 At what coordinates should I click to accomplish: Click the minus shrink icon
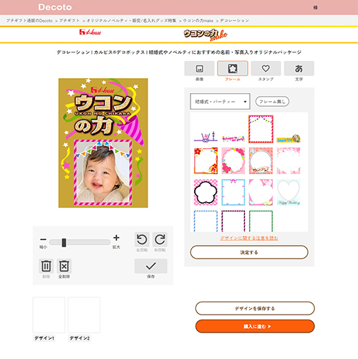[x=43, y=239]
